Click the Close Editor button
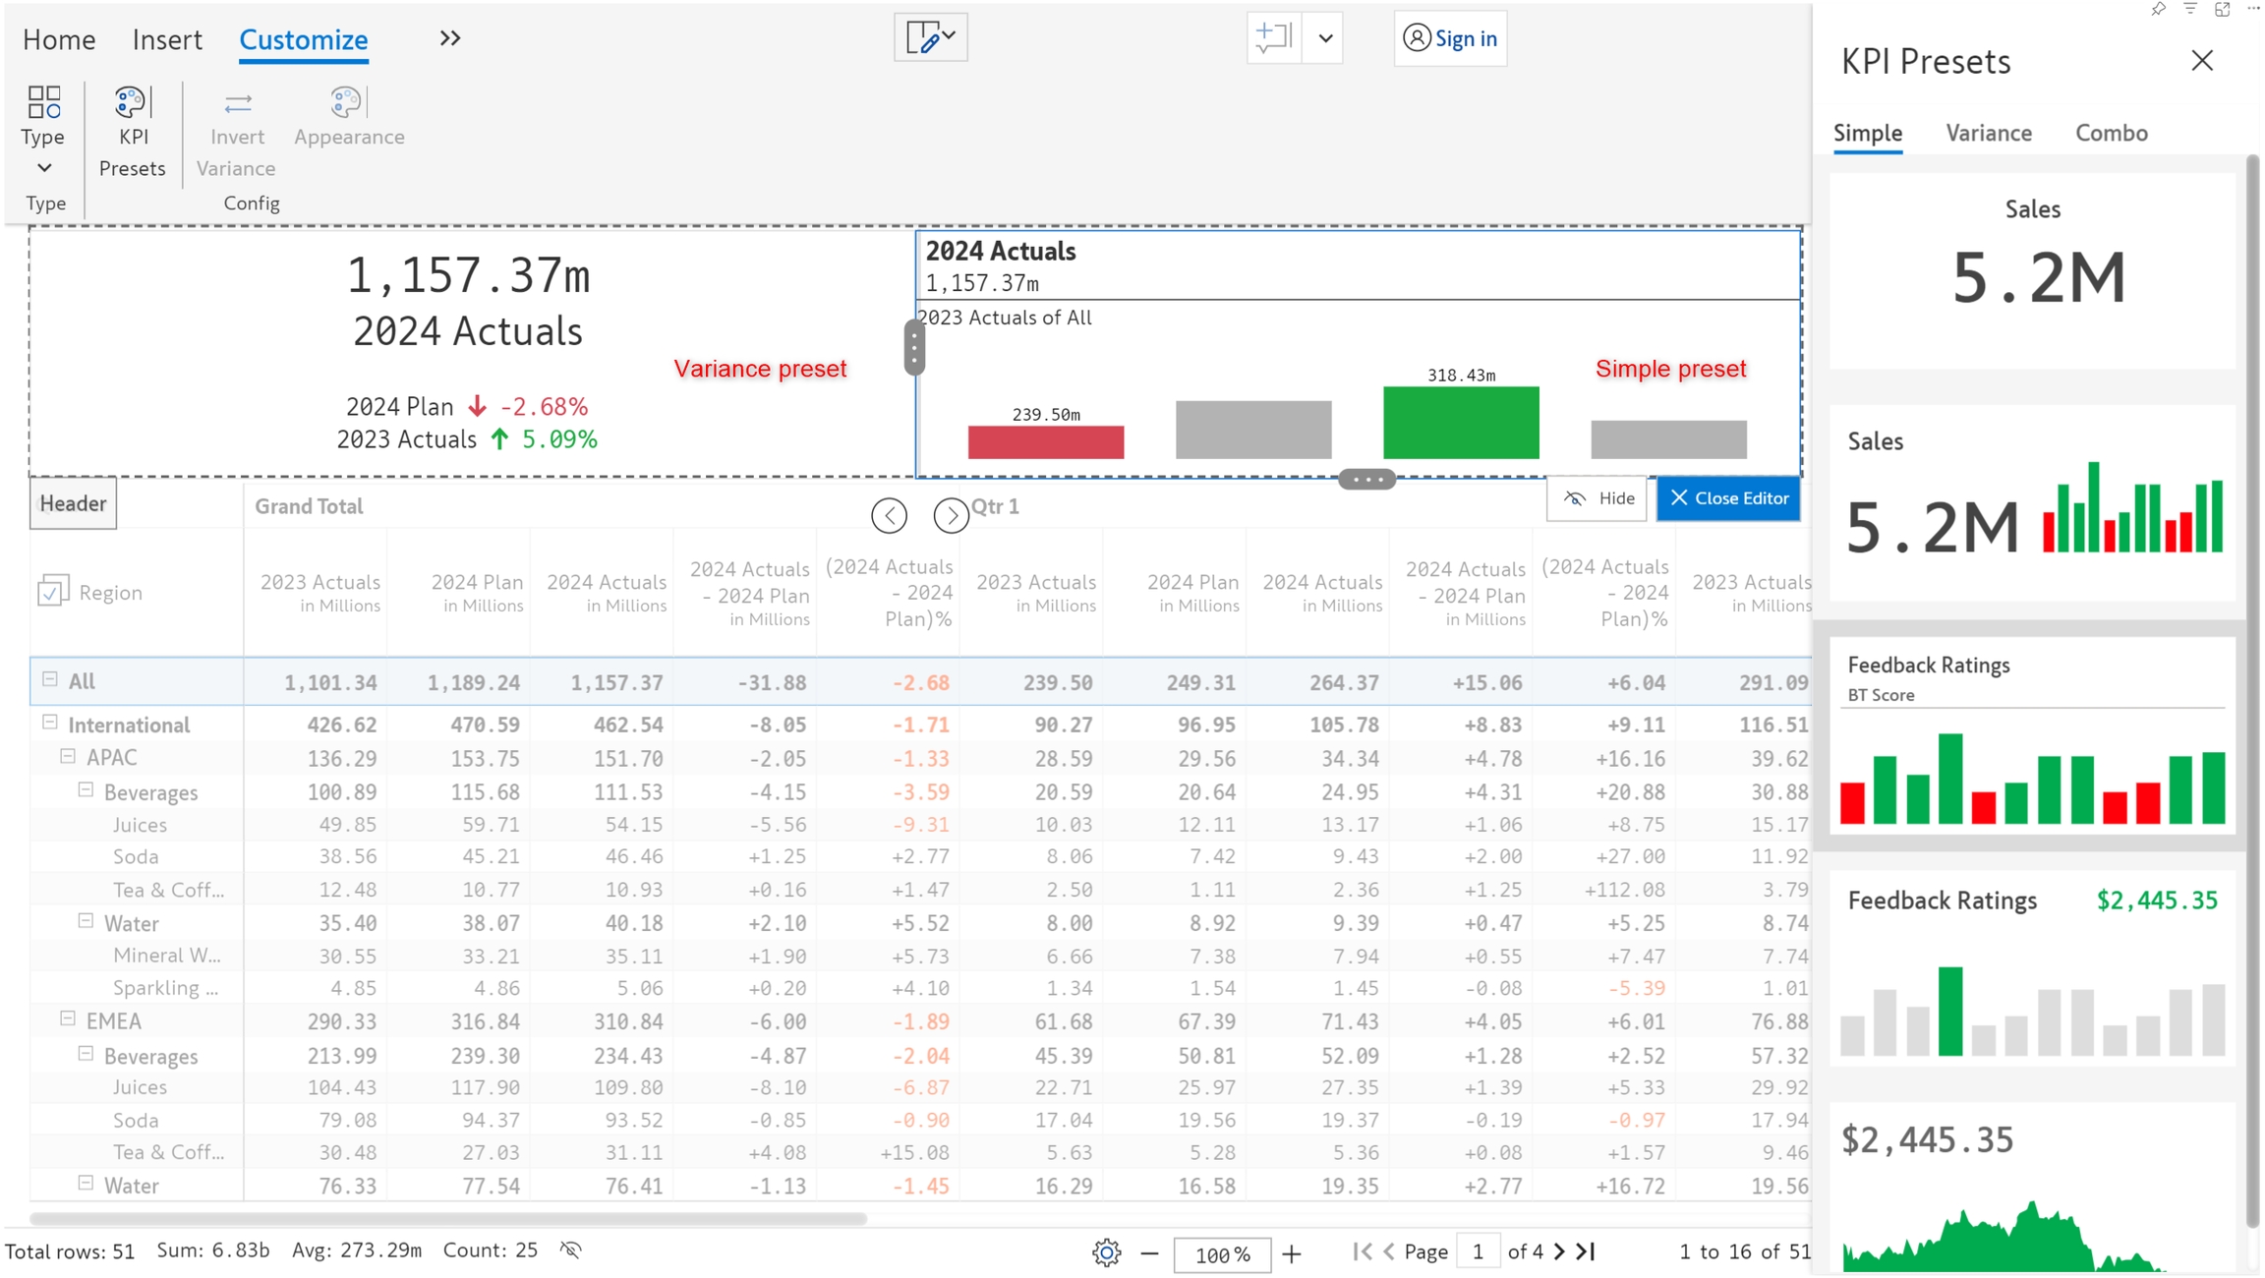The width and height of the screenshot is (2265, 1278). coord(1728,498)
